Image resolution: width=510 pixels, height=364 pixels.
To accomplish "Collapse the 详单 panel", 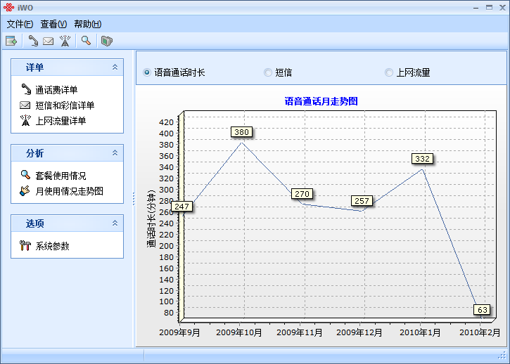I will tap(115, 67).
